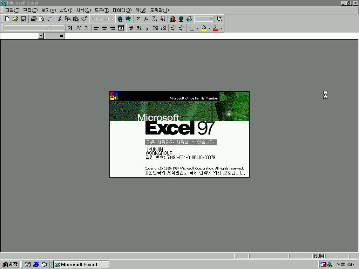Click Merge and Center icon
This screenshot has height=269, width=359.
pyautogui.click(x=121, y=28)
